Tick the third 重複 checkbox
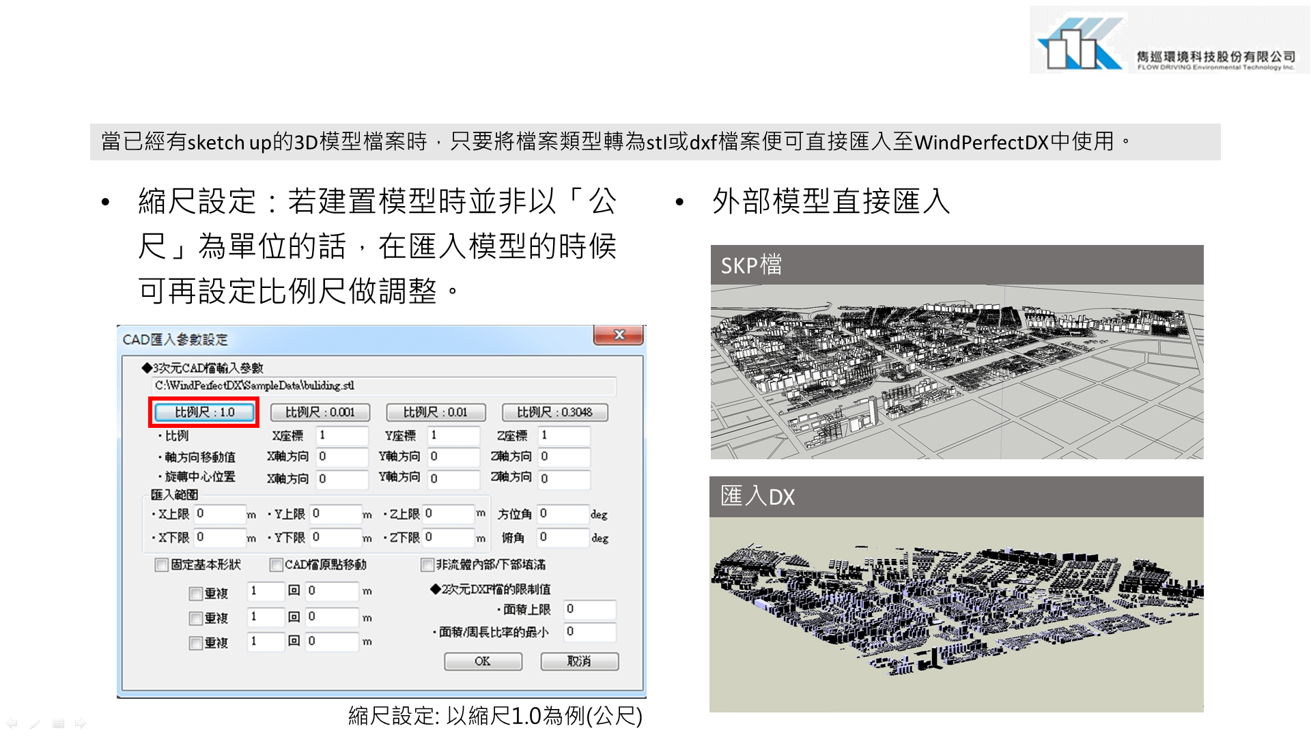Image resolution: width=1311 pixels, height=737 pixels. tap(196, 643)
